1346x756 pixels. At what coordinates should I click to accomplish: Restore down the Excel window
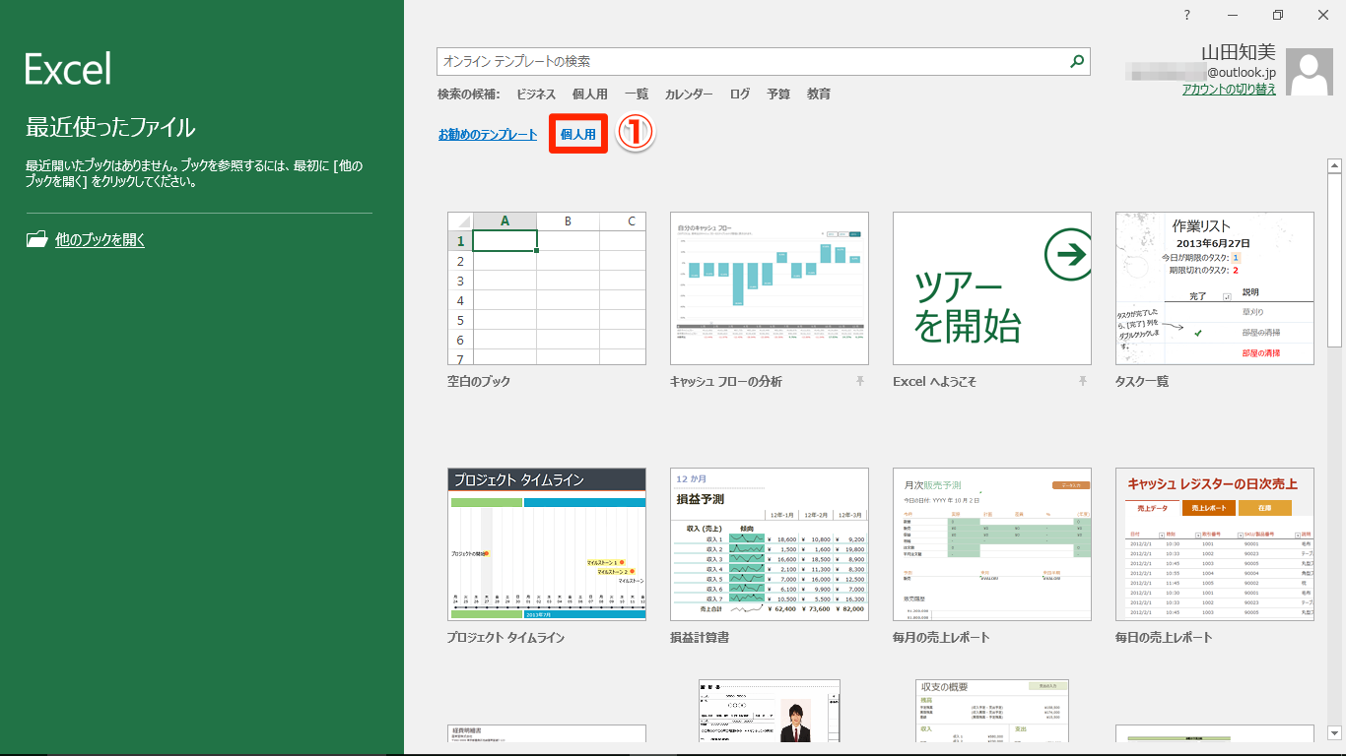click(x=1278, y=14)
